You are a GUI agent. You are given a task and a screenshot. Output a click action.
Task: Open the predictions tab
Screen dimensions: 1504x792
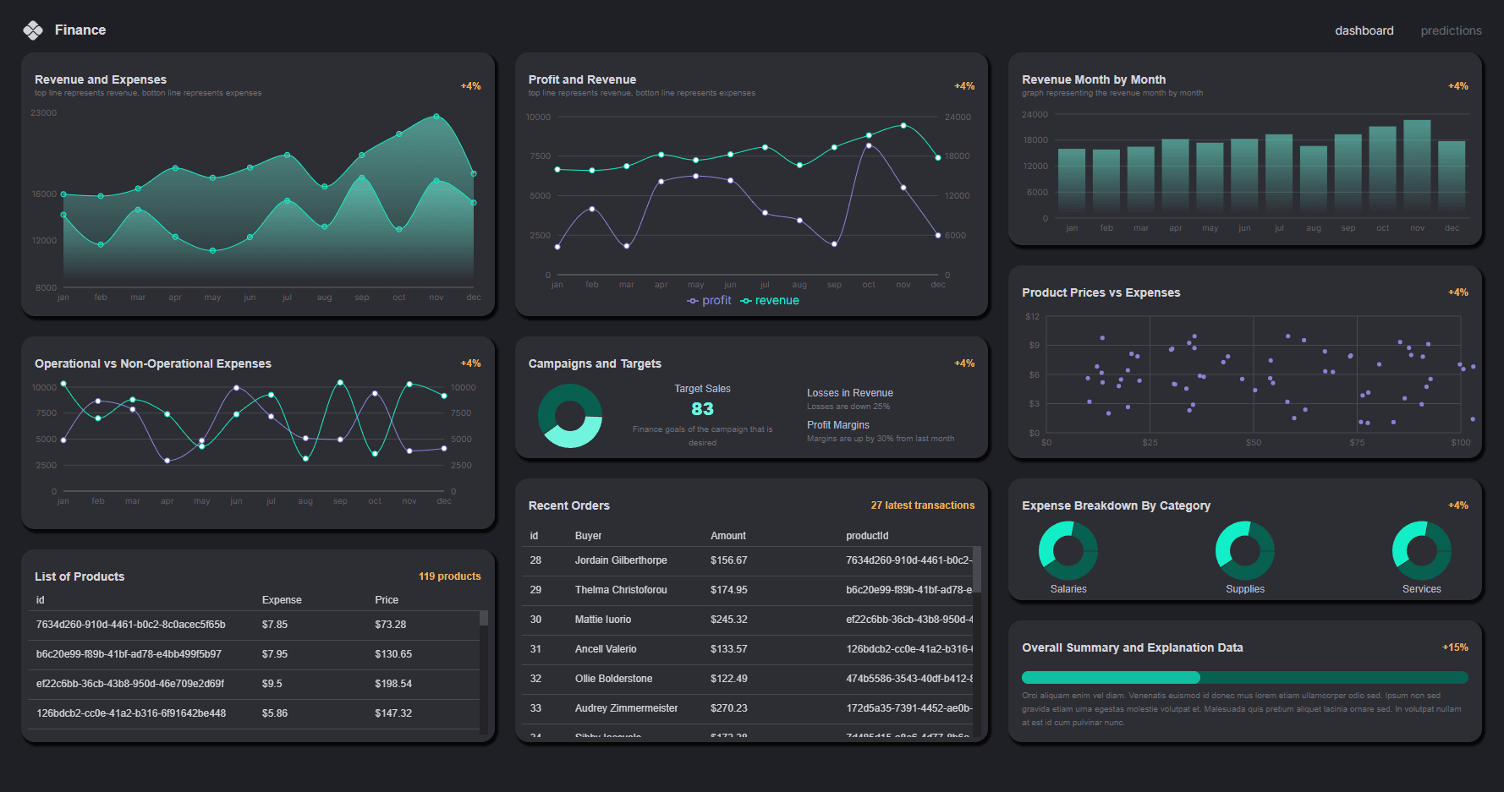(x=1451, y=30)
